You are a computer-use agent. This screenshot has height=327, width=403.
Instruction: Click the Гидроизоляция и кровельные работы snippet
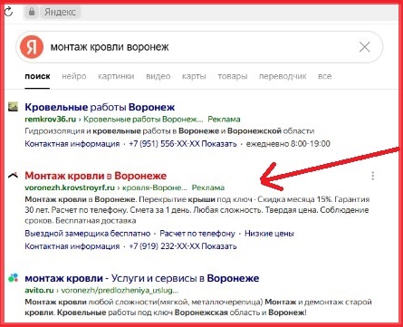(x=169, y=130)
